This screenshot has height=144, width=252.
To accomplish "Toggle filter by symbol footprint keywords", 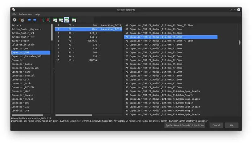I will [x=55, y=20].
